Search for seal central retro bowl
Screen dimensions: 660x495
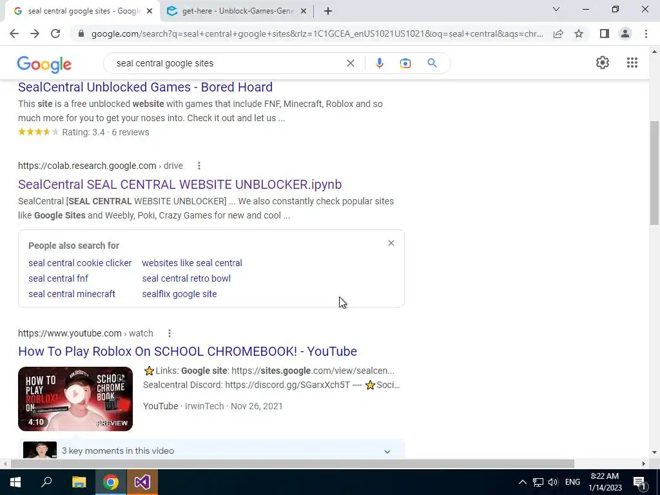[186, 278]
